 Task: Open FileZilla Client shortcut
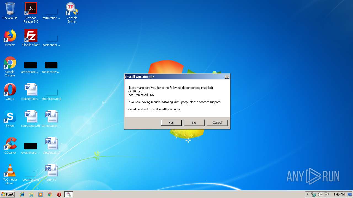click(x=31, y=38)
